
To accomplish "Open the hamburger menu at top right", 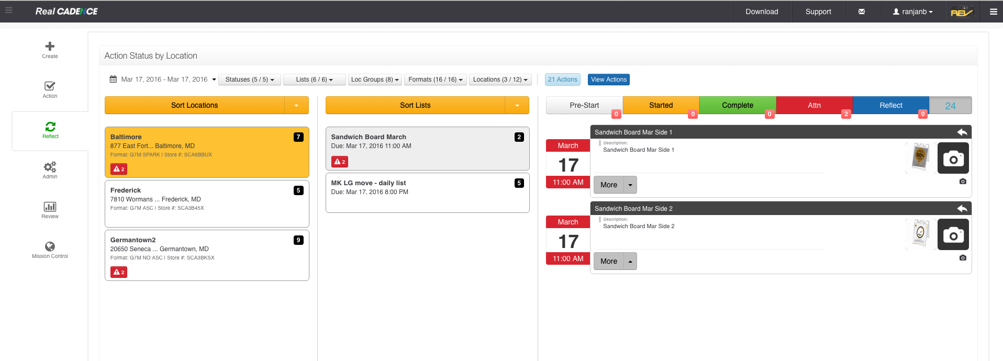I will click(x=993, y=12).
